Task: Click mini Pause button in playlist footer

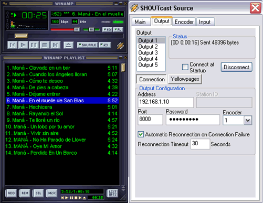Action: point(71,198)
